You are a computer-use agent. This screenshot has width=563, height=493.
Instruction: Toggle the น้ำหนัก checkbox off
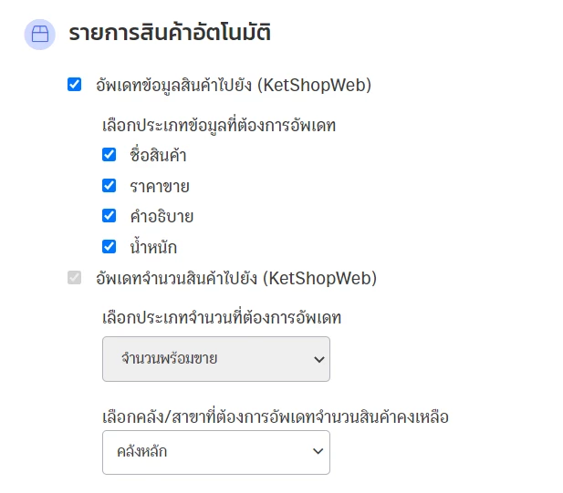coord(109,247)
